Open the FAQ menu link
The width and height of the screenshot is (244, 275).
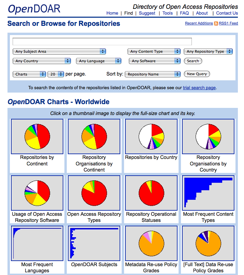pos(184,13)
